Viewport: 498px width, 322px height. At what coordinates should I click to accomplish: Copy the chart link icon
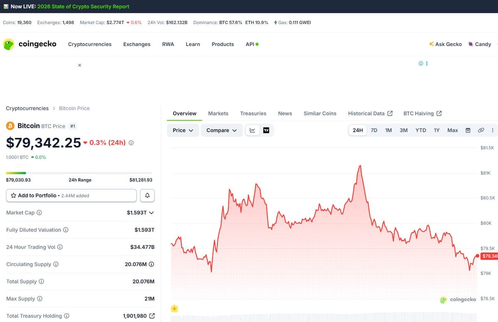[481, 130]
